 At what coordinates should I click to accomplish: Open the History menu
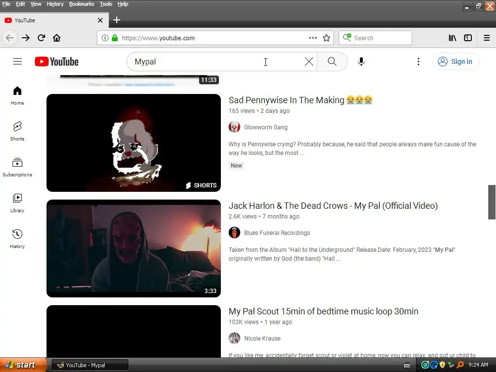tap(55, 4)
